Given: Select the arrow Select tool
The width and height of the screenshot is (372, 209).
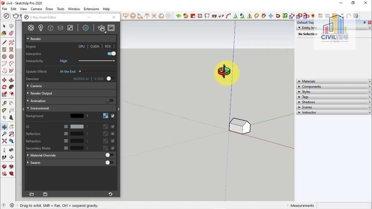Looking at the screenshot, I should [4, 26].
